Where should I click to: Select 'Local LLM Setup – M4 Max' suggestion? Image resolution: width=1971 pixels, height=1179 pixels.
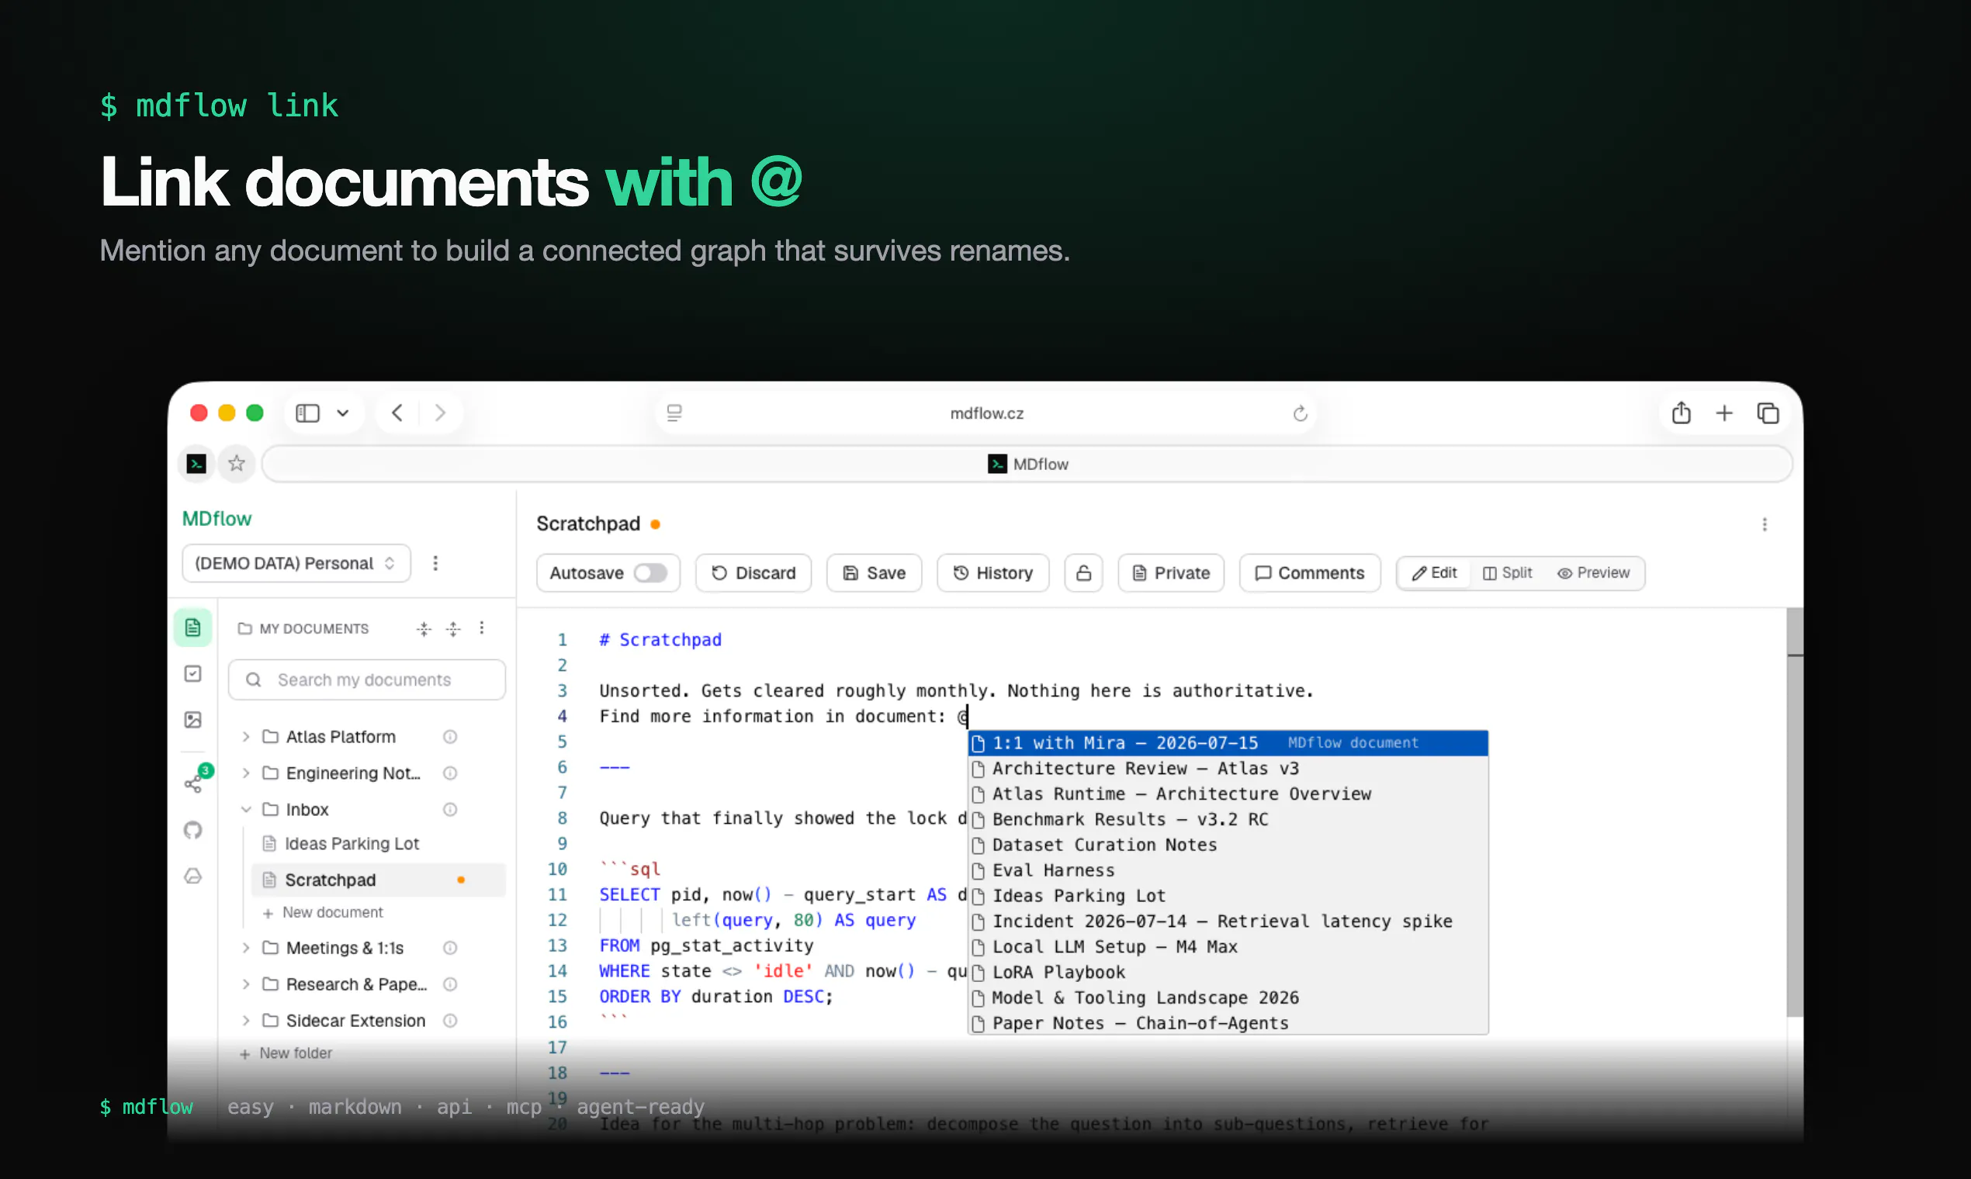[x=1228, y=946]
